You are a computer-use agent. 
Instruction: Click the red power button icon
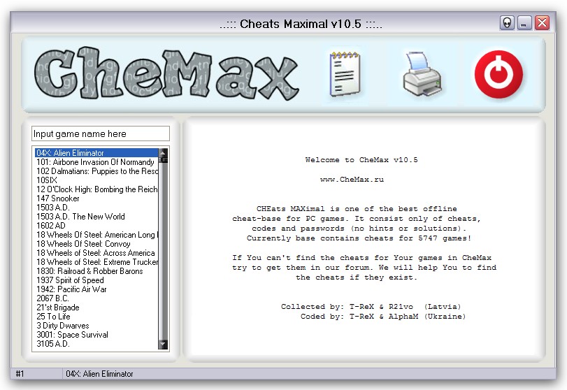(498, 75)
